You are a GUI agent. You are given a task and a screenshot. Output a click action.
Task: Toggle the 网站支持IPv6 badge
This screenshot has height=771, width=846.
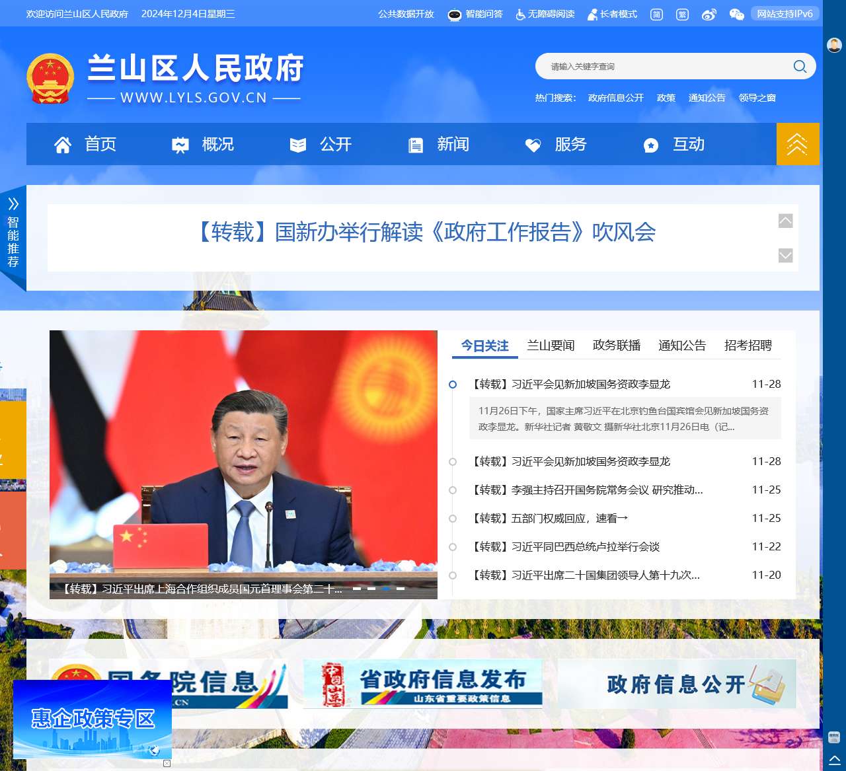786,14
